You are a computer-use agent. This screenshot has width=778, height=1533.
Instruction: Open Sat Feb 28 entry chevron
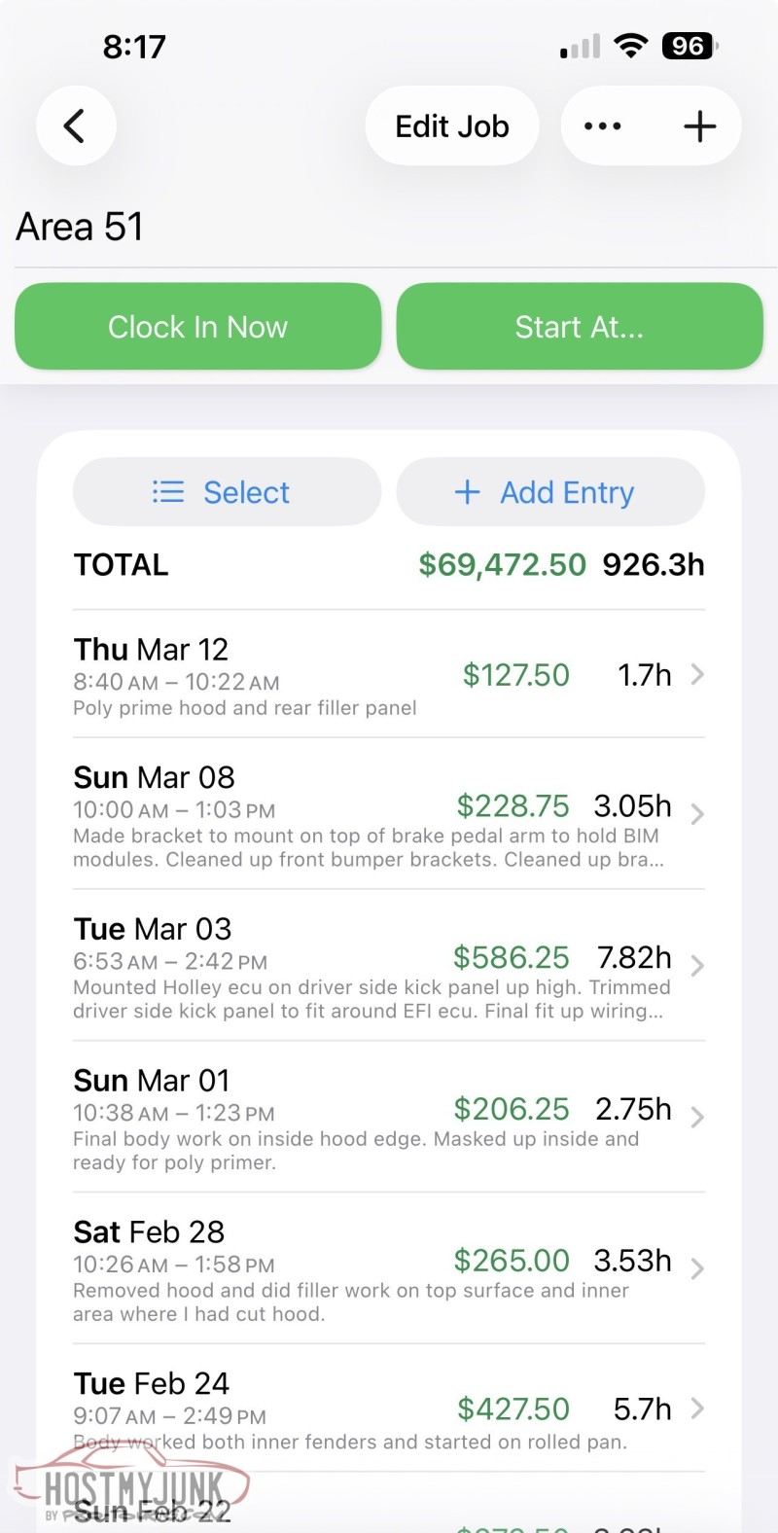[696, 1267]
